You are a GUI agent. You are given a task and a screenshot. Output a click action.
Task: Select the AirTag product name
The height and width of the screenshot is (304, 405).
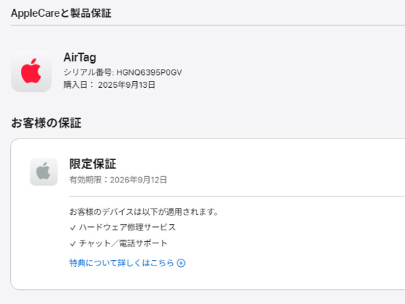80,57
